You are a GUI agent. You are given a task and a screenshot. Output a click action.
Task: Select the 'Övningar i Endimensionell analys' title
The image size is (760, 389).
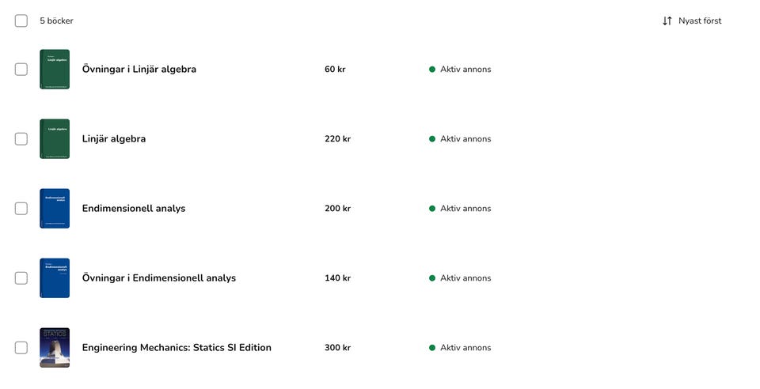coord(159,278)
